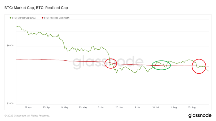Toggle the BTC: Market Cap legend entry
Screen dimensions: 216x121
[x=23, y=18]
